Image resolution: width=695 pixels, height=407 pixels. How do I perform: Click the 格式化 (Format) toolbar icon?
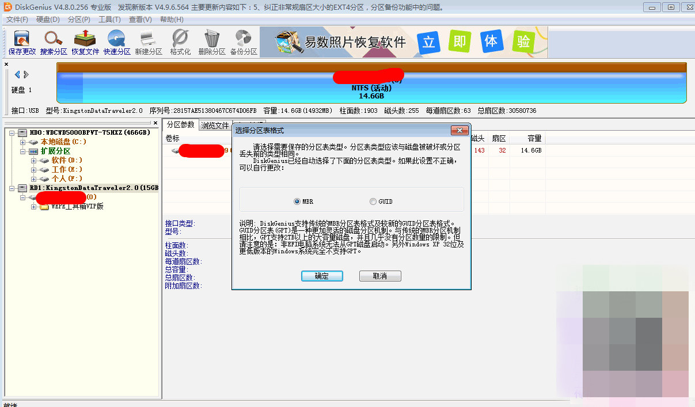click(180, 43)
